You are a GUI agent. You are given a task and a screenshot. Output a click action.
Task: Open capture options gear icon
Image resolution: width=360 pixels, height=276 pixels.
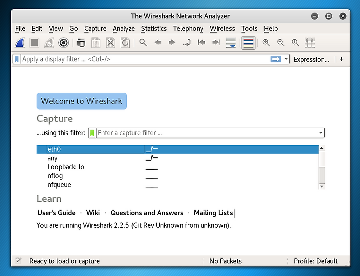tap(64, 43)
